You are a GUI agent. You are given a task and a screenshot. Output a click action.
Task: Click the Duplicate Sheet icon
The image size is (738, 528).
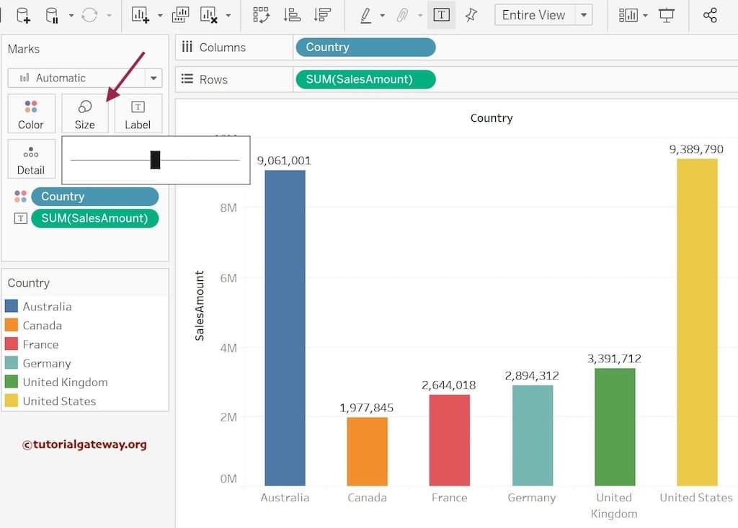[x=180, y=14]
